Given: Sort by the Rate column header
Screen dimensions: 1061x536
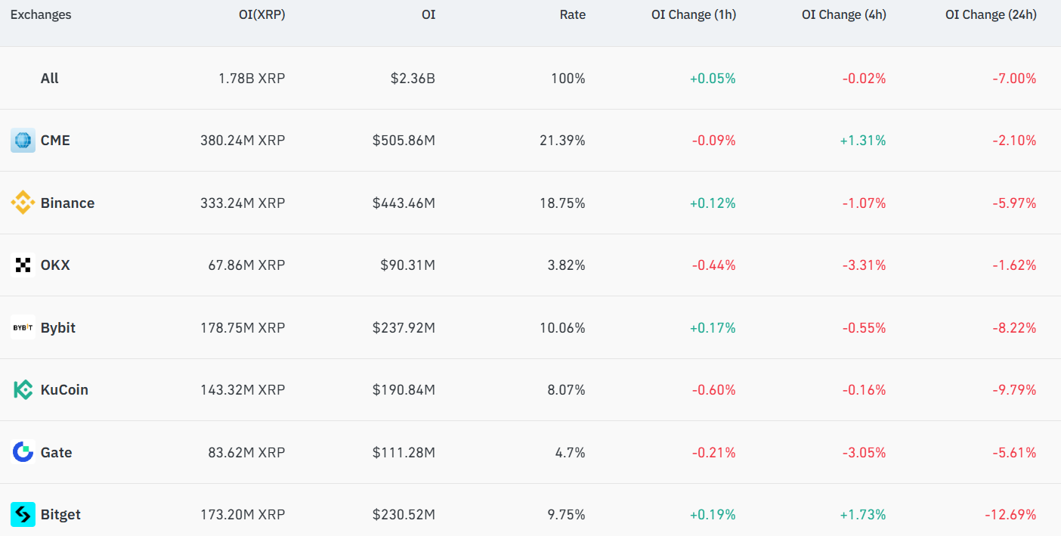Looking at the screenshot, I should [x=573, y=14].
